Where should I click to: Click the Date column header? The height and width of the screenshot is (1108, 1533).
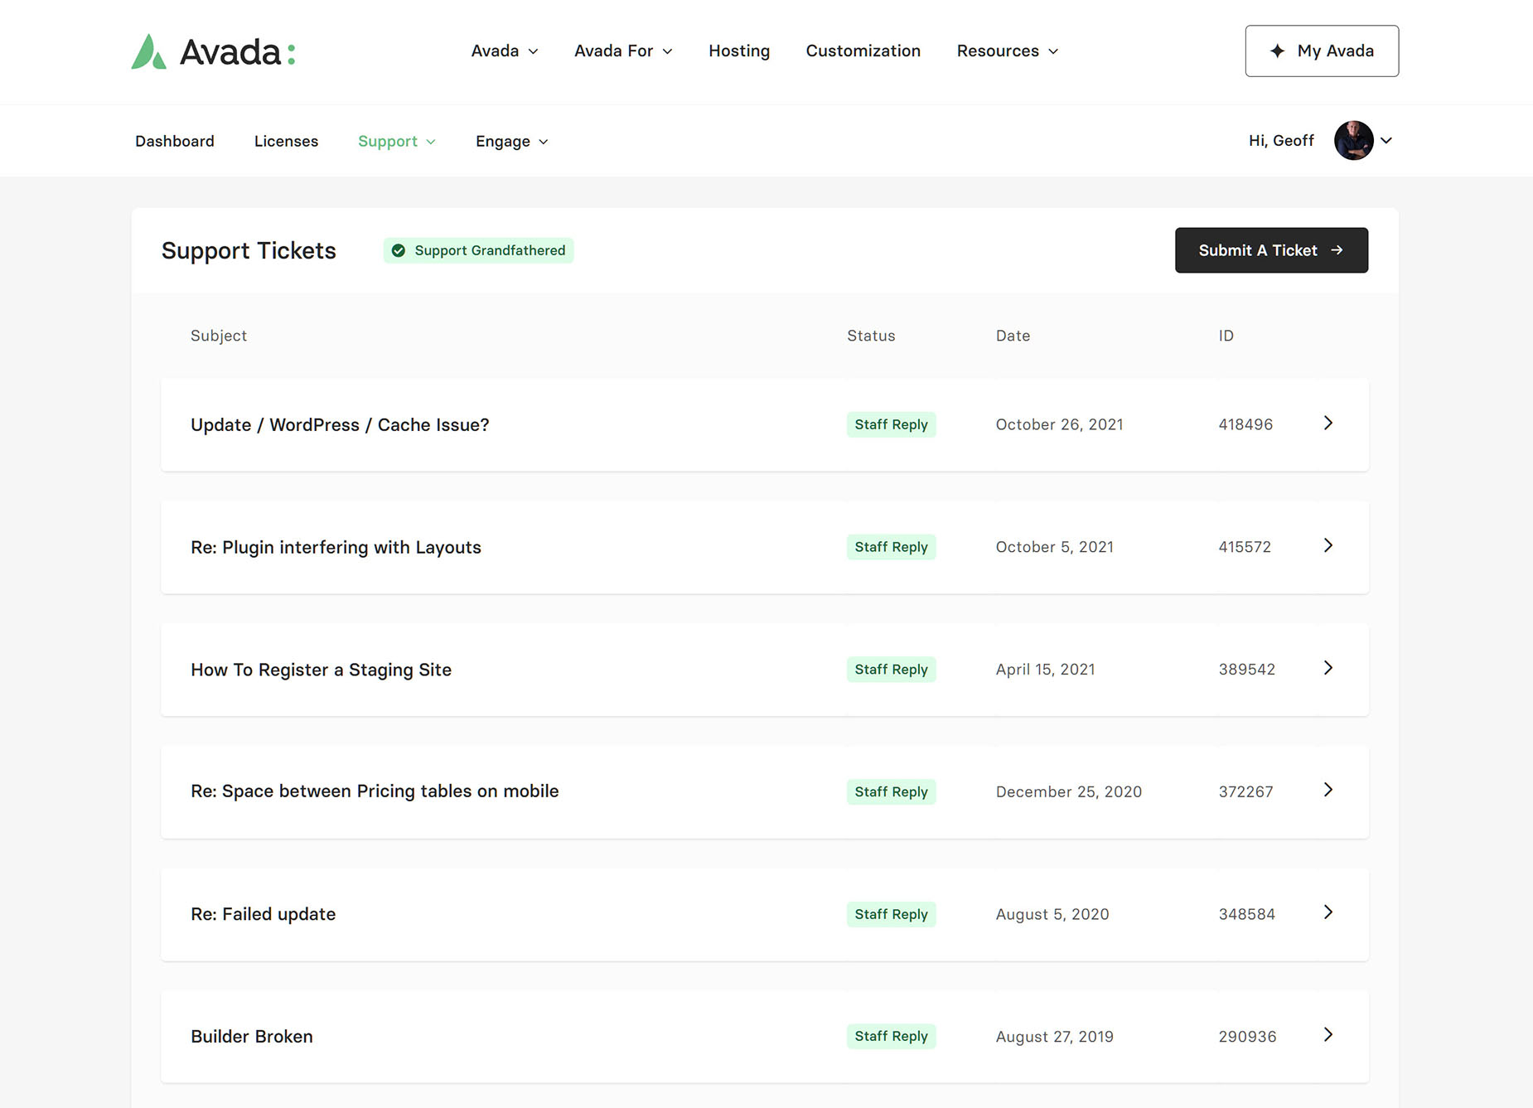(x=1013, y=336)
